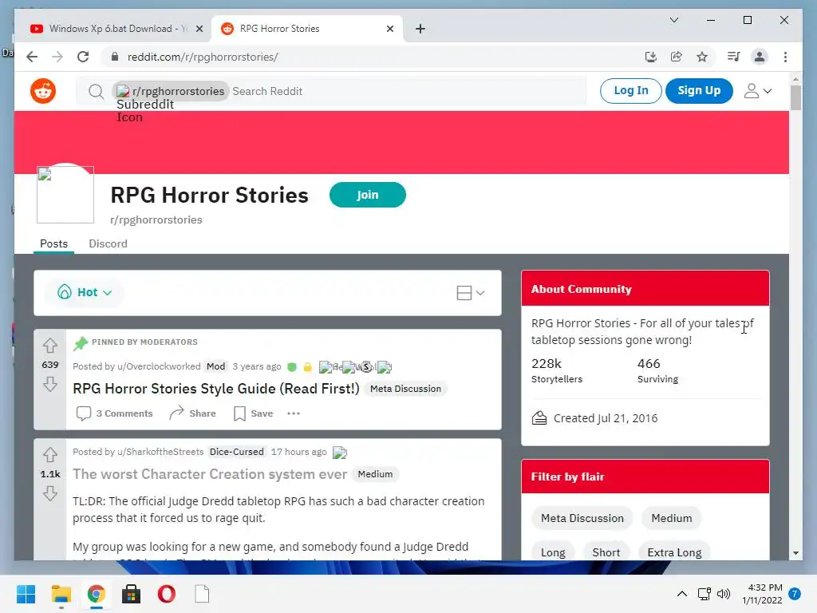Click Meta Discussion flair on pinned post

[405, 389]
